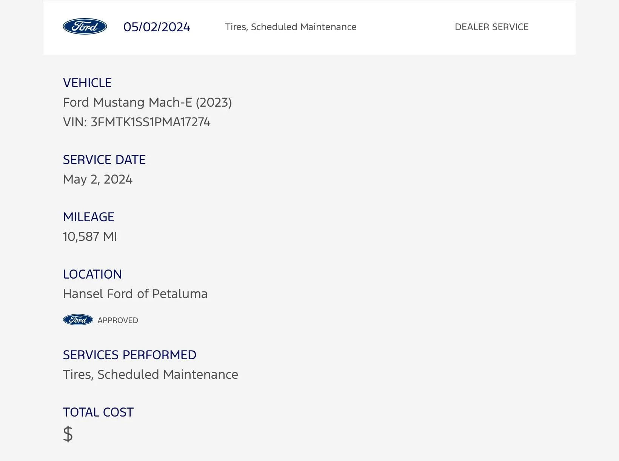Screen dimensions: 619x461
Task: Click the 10,587 MI mileage value
Action: [90, 237]
